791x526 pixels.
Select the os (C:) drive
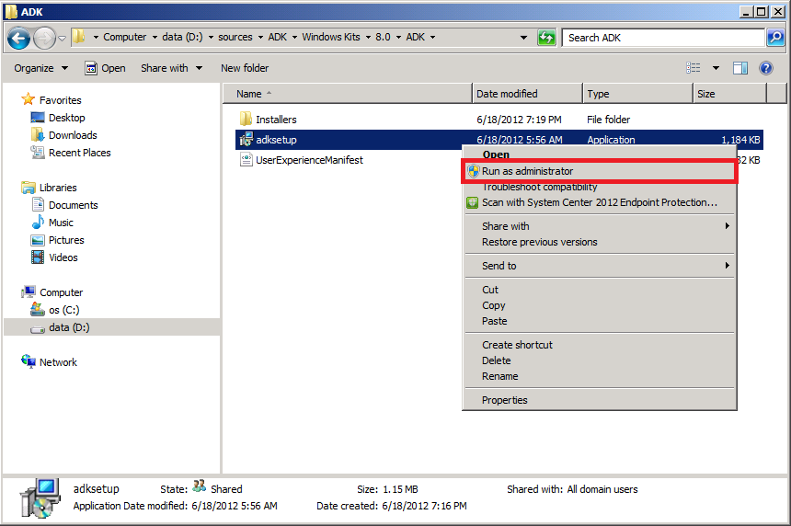point(63,310)
